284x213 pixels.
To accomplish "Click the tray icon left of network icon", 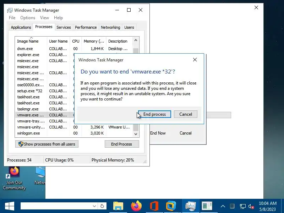I will (232, 206).
